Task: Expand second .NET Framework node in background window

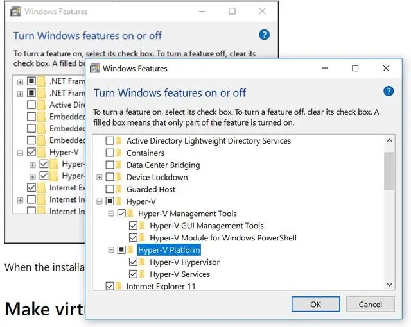Action: (20, 94)
